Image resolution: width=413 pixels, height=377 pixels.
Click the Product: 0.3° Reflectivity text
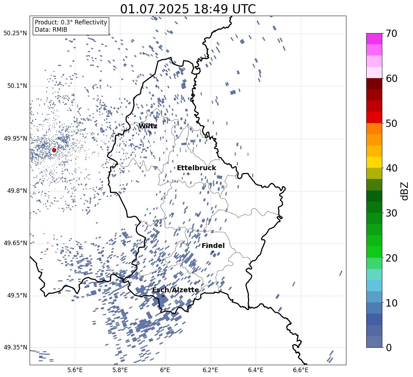[71, 22]
